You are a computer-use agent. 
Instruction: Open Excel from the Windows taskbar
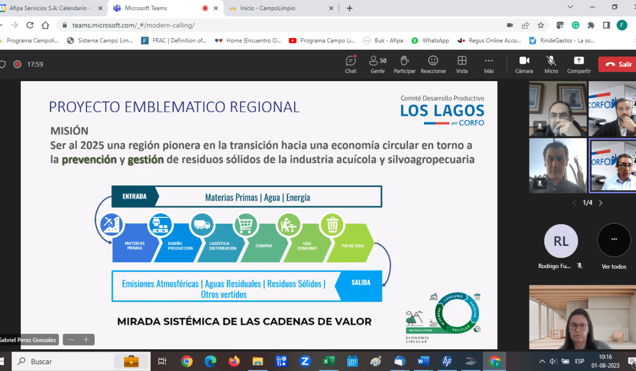(329, 361)
